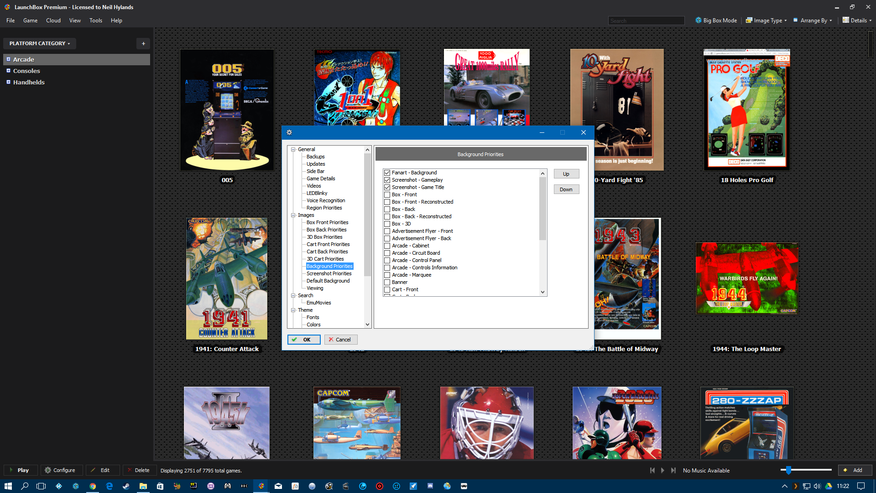Click the Cancel button
The width and height of the screenshot is (876, 493).
click(341, 340)
